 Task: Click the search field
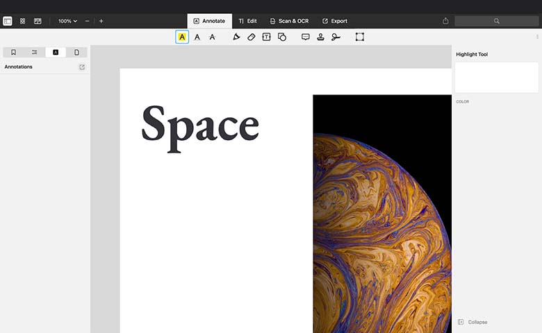496,21
